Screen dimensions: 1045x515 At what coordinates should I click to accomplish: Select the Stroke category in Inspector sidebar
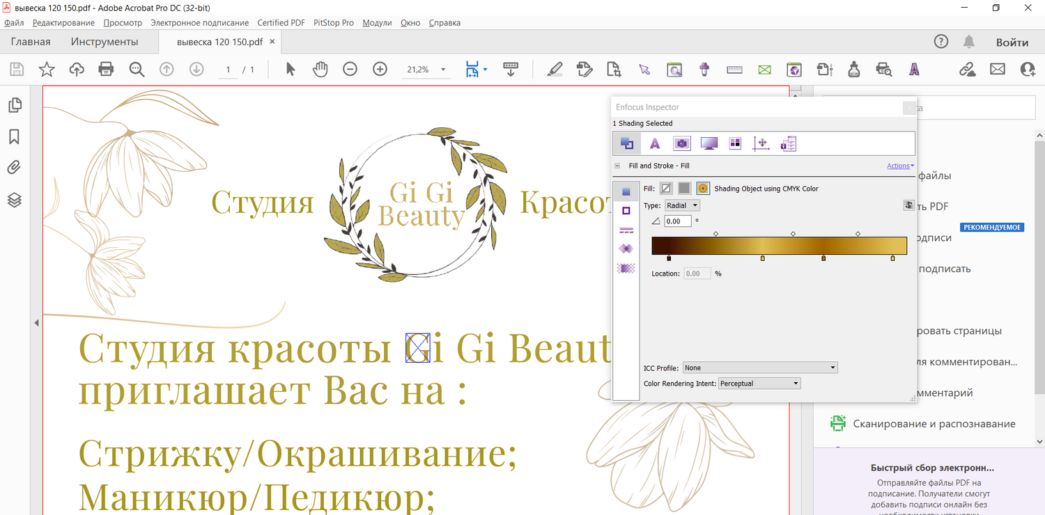click(626, 210)
